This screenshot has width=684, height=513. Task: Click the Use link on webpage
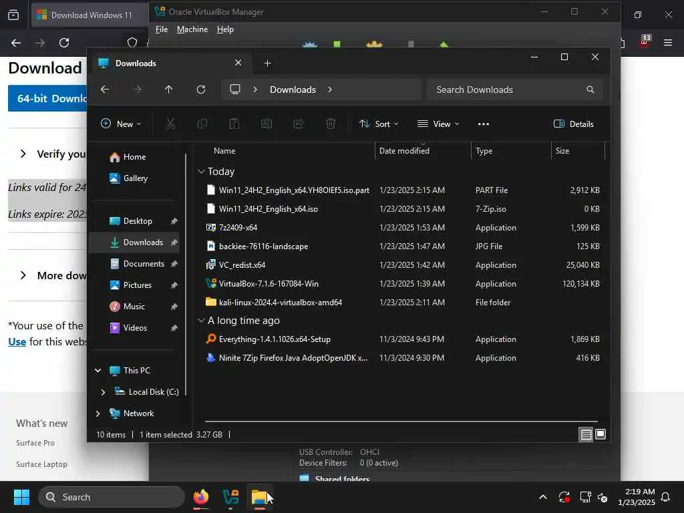pyautogui.click(x=17, y=341)
